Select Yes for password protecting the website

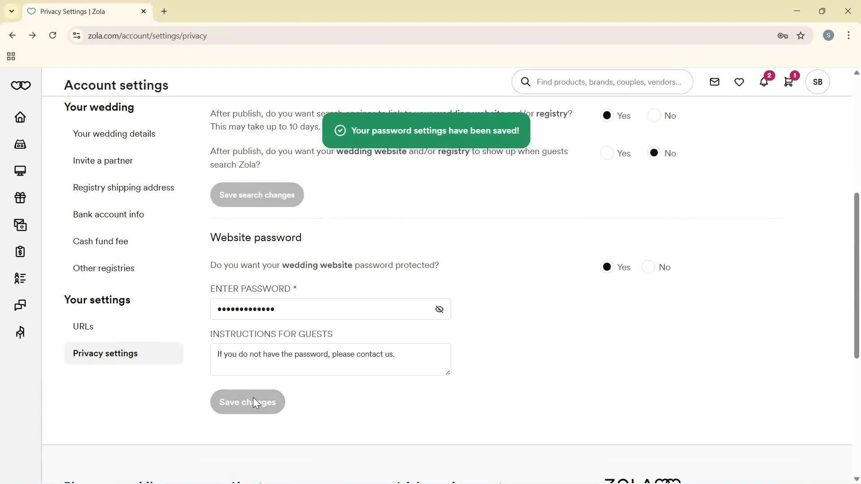click(607, 267)
